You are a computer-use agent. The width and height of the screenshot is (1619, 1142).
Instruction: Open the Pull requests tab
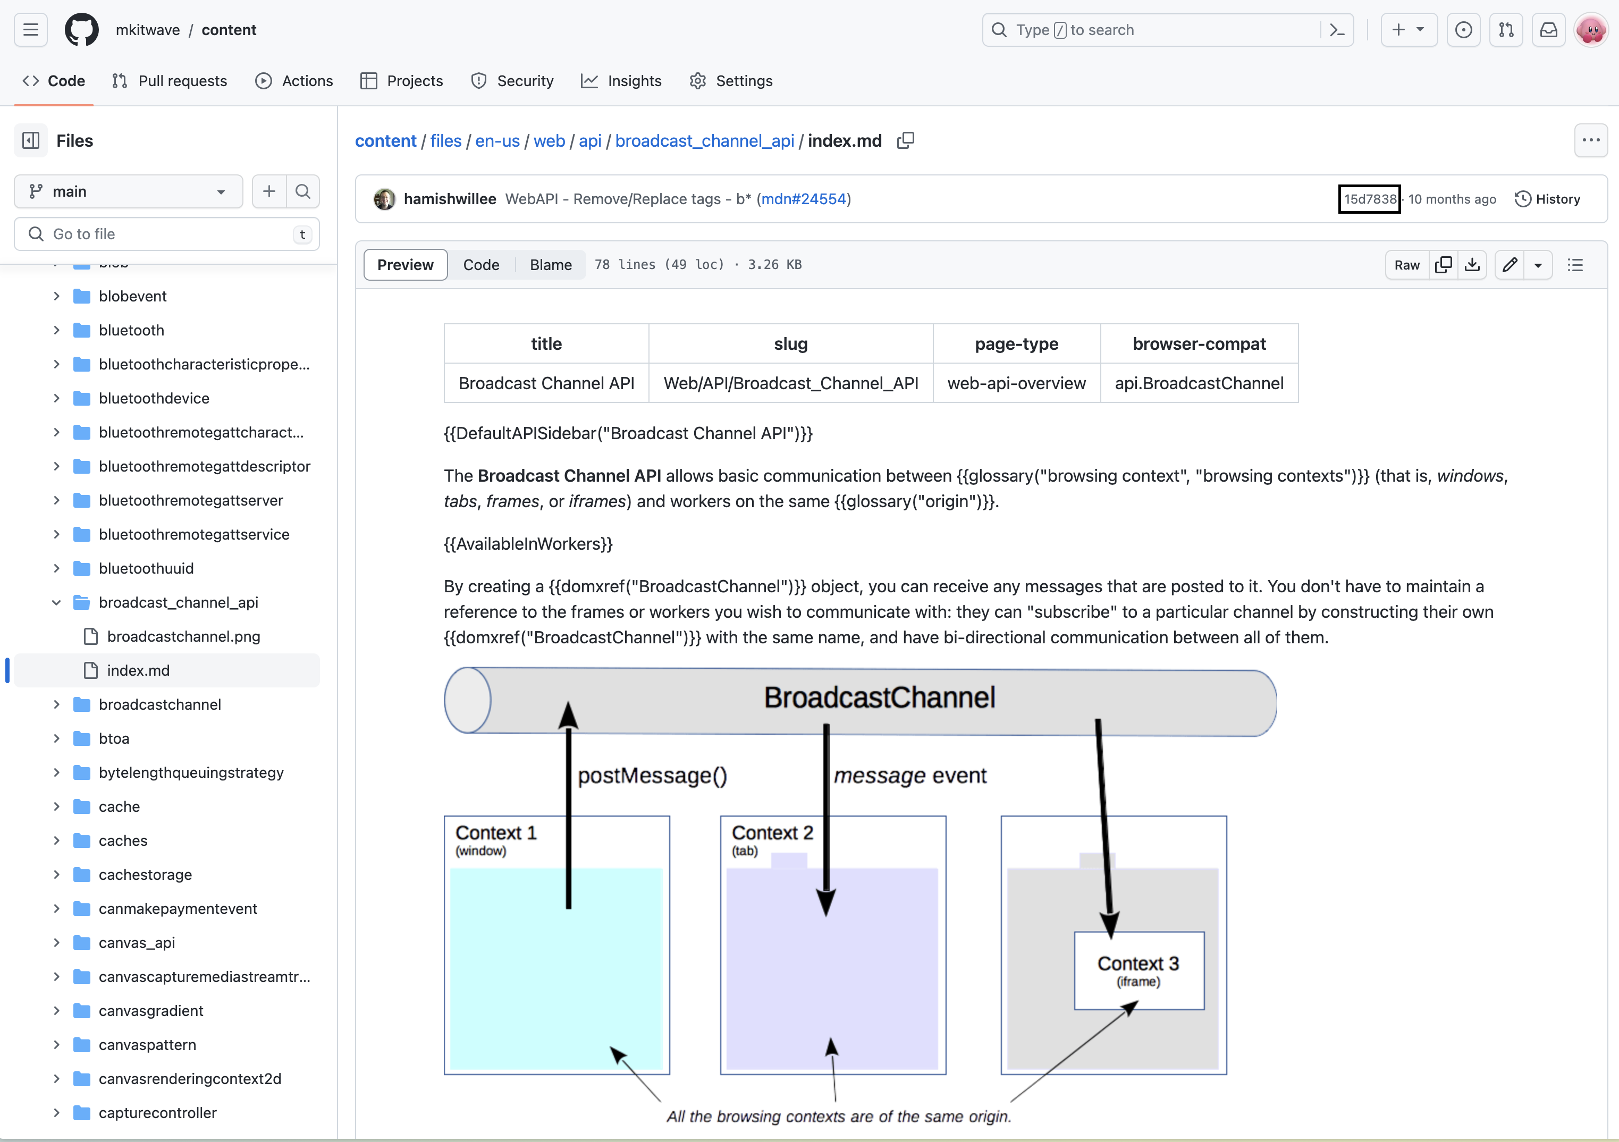pos(170,81)
